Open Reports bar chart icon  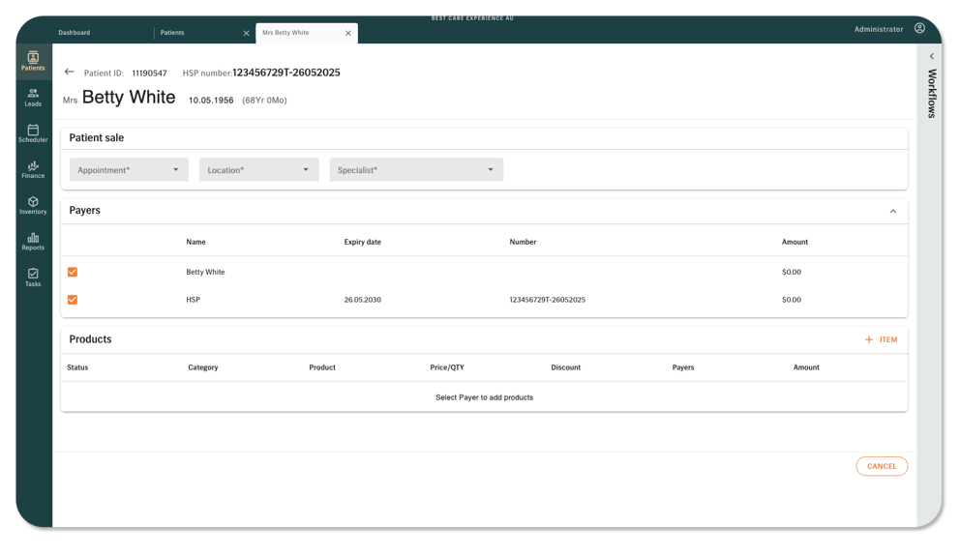[33, 241]
